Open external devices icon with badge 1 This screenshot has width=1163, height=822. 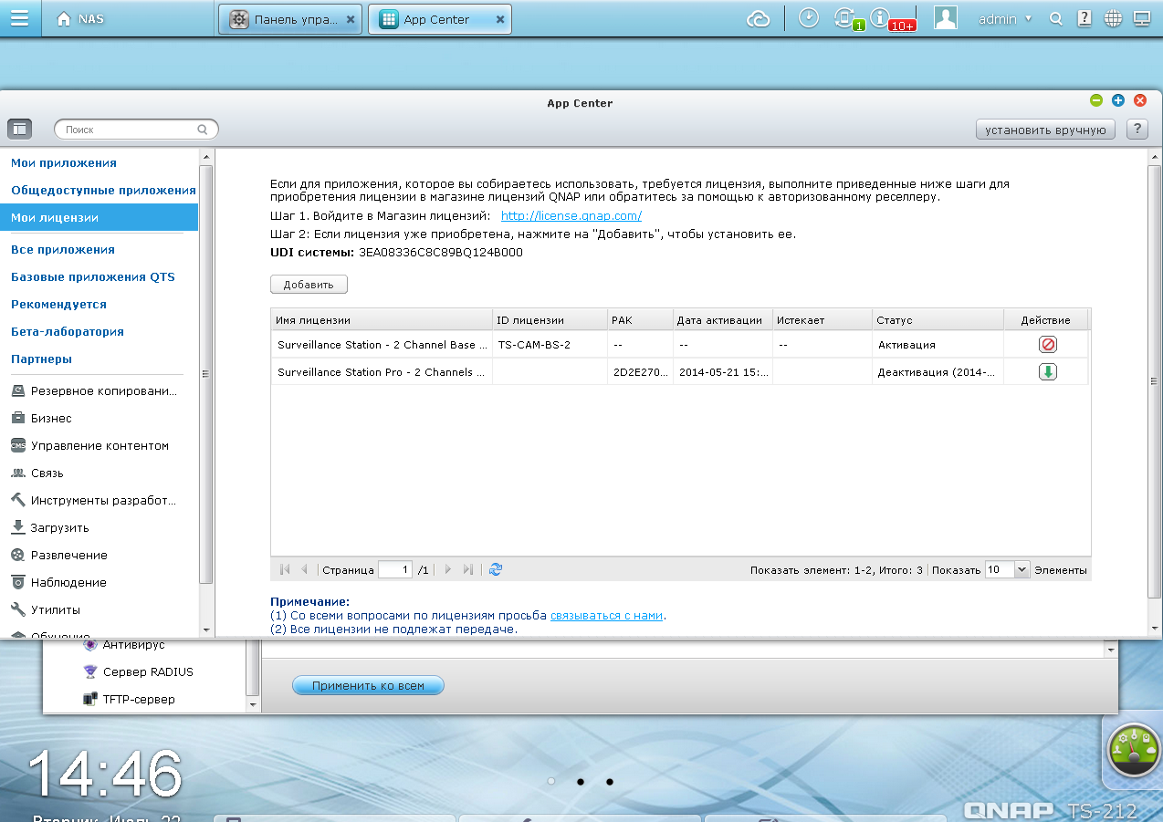coord(847,18)
